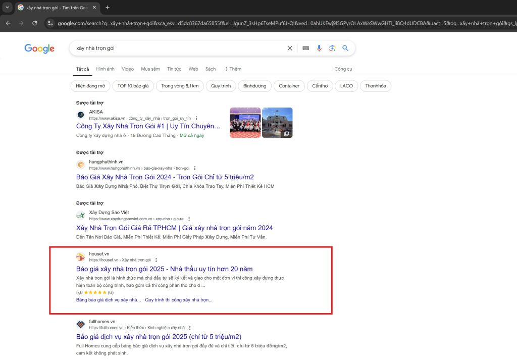
Task: Open the 'Mua sắm' tab
Action: [x=150, y=69]
